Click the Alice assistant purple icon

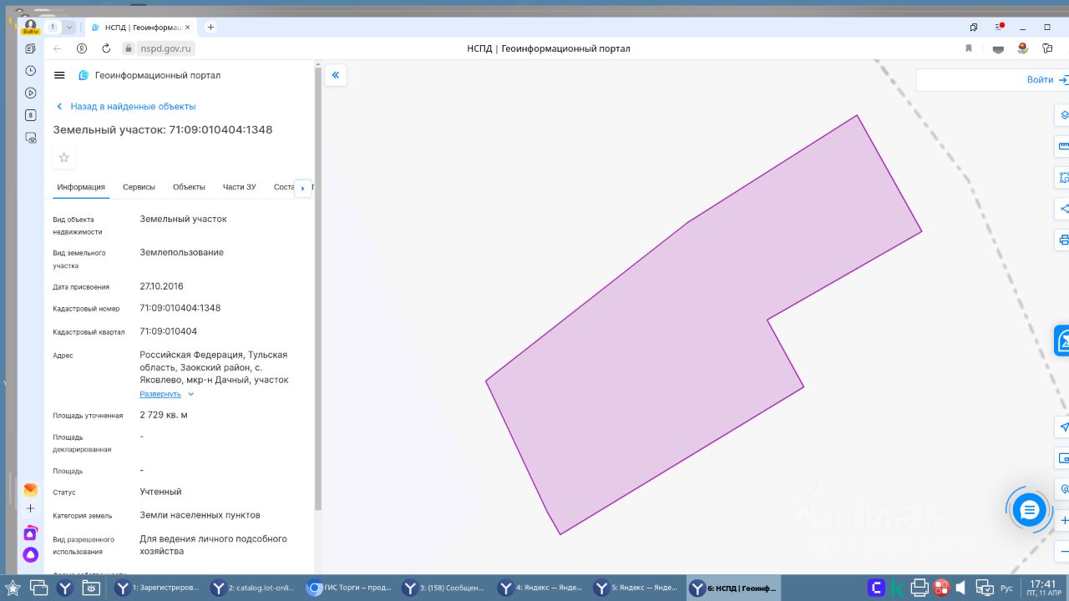tap(31, 554)
